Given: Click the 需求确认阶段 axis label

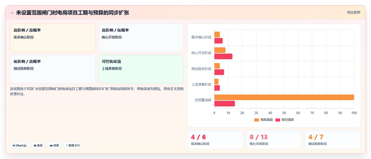Looking at the screenshot, I should 201,37.
